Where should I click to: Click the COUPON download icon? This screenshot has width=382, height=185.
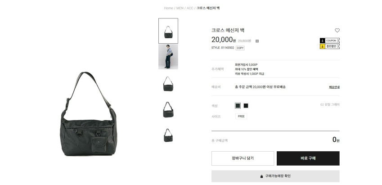click(322, 41)
